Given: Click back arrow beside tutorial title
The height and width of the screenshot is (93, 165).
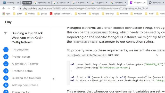Looking at the screenshot, I should coord(6,33).
